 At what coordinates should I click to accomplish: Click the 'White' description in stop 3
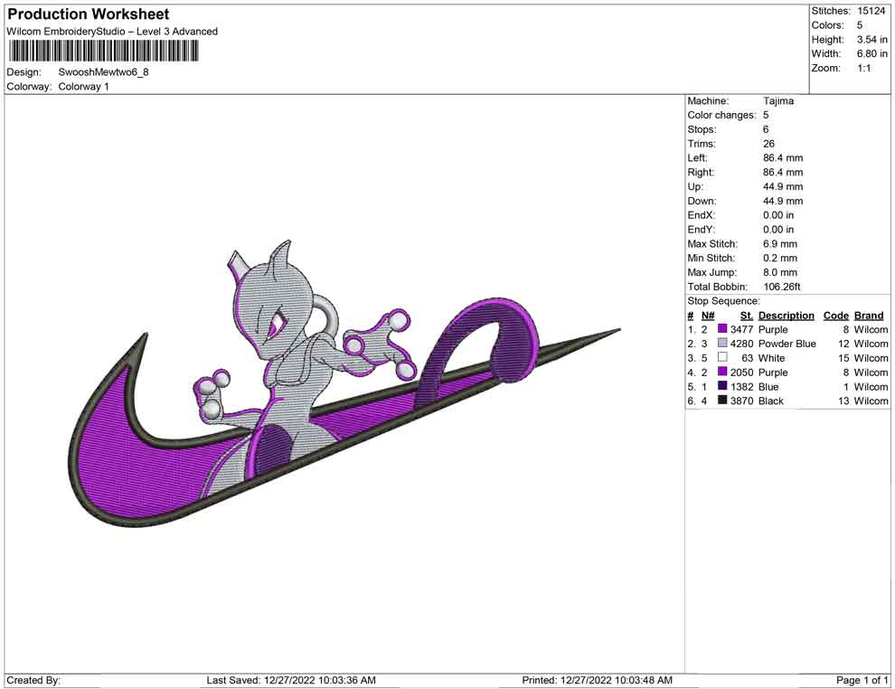[x=772, y=357]
